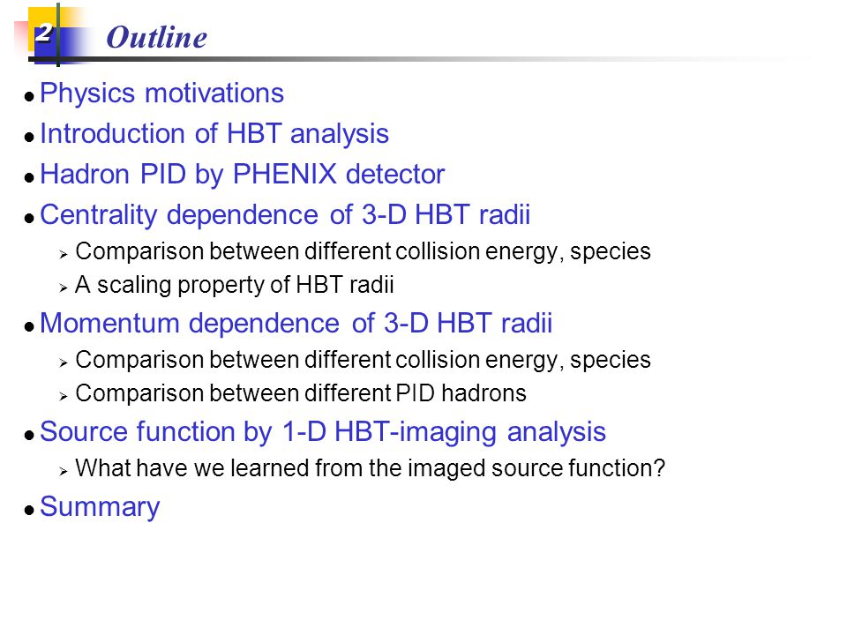Click the slide number 2 badge
Screen dimensions: 847x635
click(43, 33)
